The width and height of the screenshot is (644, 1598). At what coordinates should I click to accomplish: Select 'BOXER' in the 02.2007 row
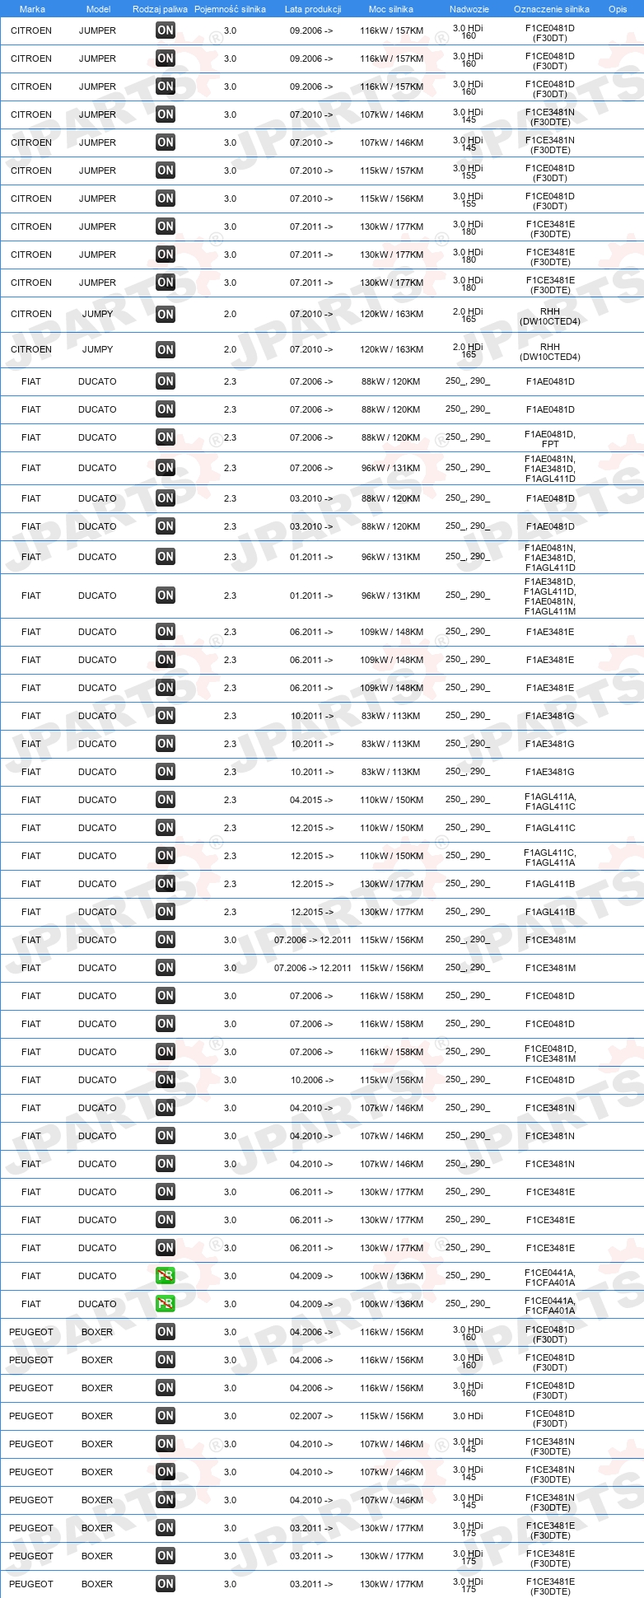[x=97, y=1416]
